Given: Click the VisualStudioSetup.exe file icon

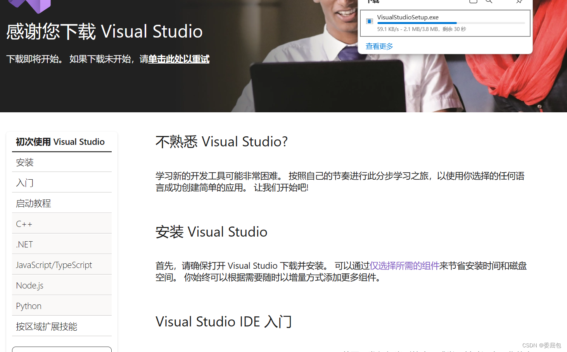Looking at the screenshot, I should coord(369,21).
